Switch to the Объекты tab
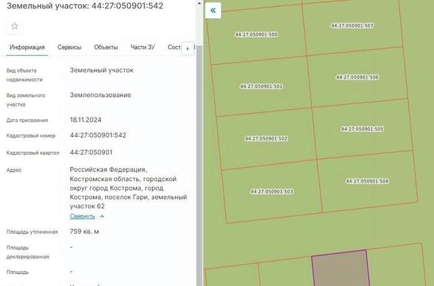This screenshot has width=434, height=286. coord(106,47)
